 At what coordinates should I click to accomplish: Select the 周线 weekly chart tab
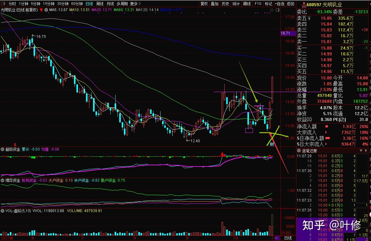(x=100, y=4)
